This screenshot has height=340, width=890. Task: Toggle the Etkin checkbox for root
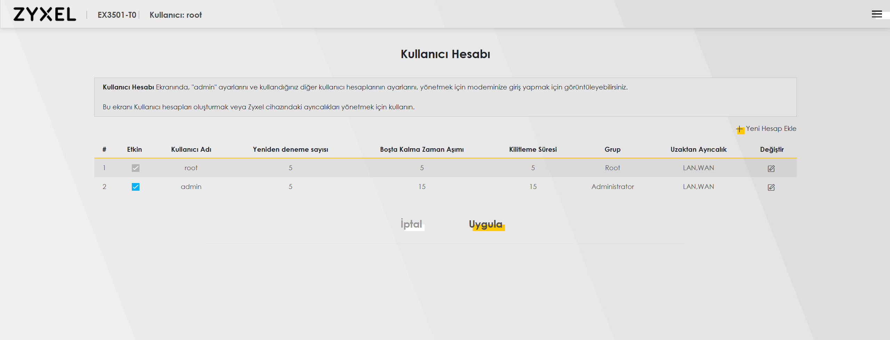coord(136,168)
